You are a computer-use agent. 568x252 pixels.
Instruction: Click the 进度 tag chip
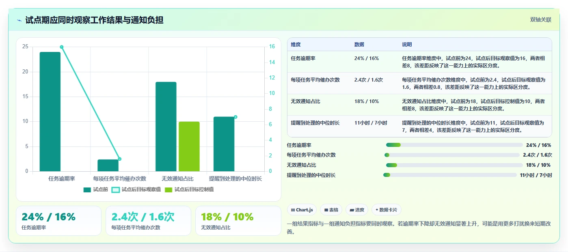coord(357,210)
